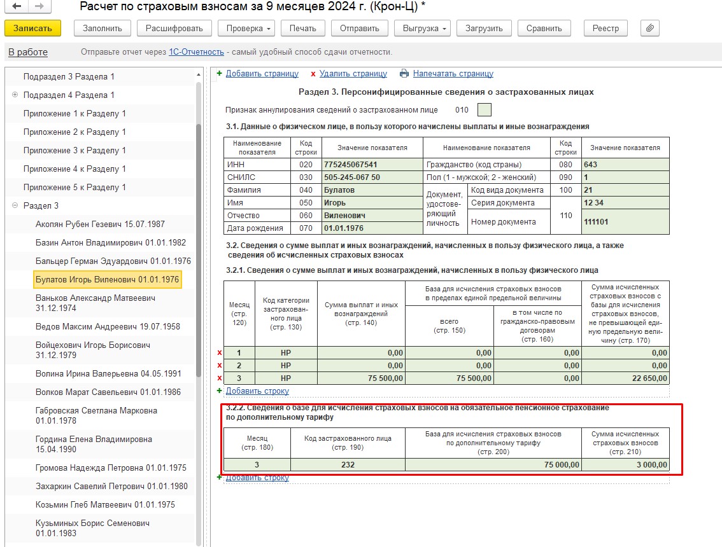722x547 pixels.
Task: Select Акопян Рубен Гезевич in the tree
Action: point(100,224)
